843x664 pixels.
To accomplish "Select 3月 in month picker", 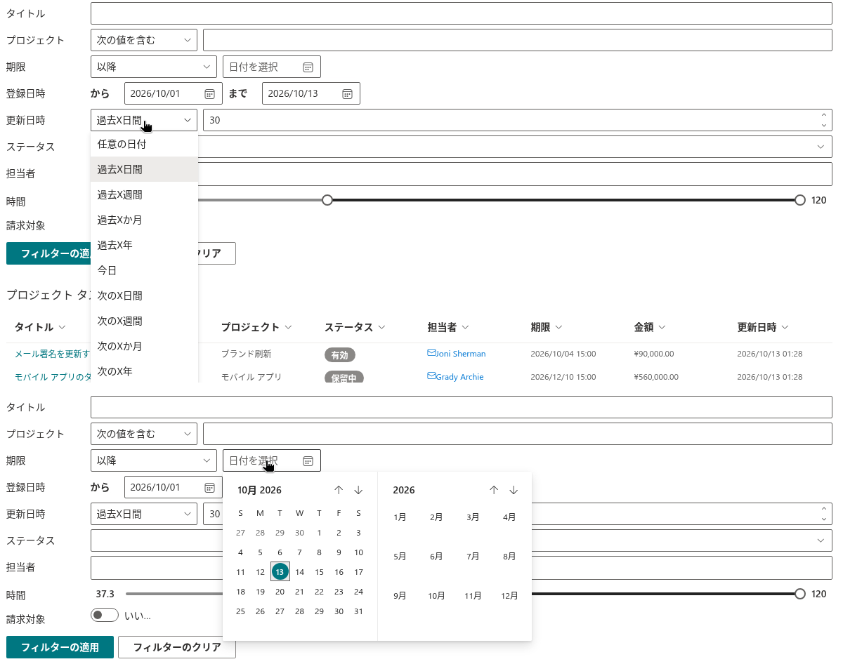I will pyautogui.click(x=473, y=517).
